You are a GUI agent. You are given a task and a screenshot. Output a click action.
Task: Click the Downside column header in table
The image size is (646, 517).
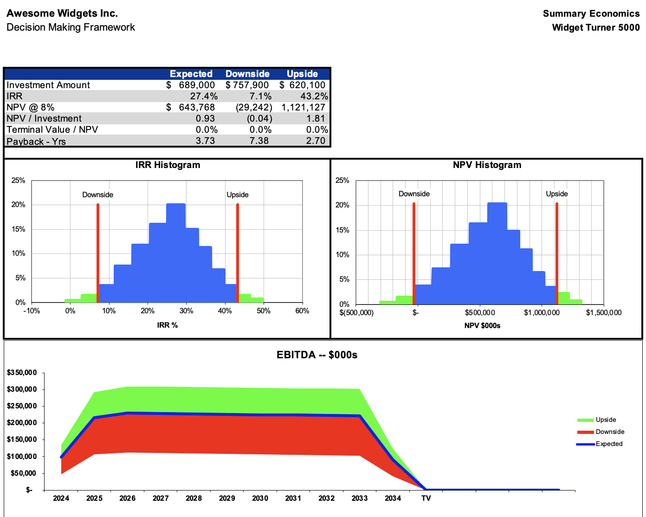[247, 74]
